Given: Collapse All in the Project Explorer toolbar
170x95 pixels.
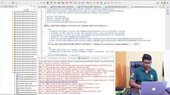Looking at the screenshot, I should coord(25,10).
